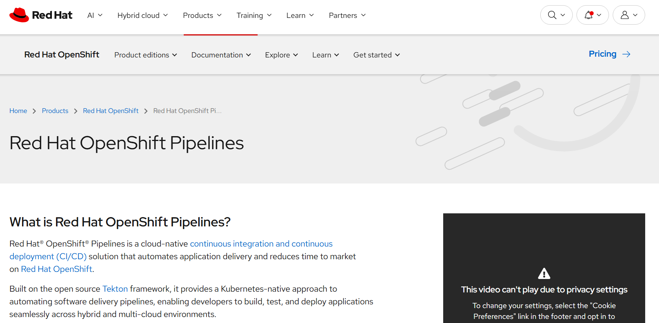Click the Products breadcrumb
Image resolution: width=659 pixels, height=323 pixels.
(55, 111)
